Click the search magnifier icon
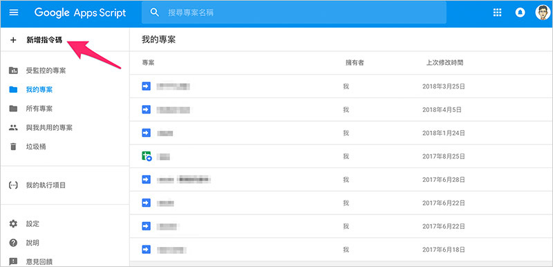This screenshot has height=267, width=553. coord(154,12)
